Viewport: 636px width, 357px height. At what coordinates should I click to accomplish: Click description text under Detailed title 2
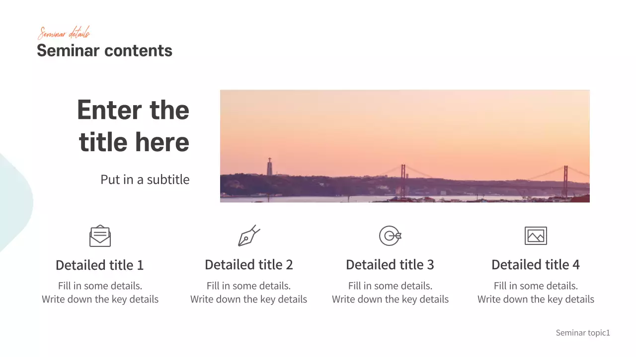[x=248, y=293]
